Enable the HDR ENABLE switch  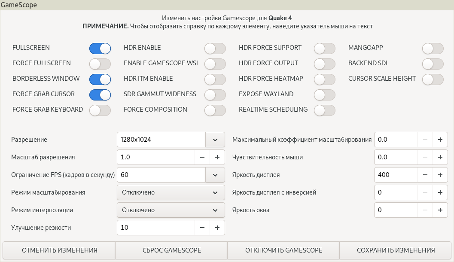pyautogui.click(x=215, y=48)
